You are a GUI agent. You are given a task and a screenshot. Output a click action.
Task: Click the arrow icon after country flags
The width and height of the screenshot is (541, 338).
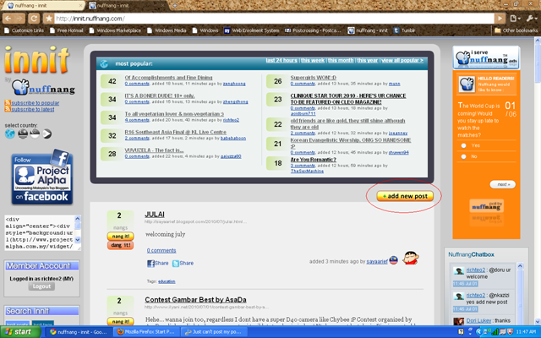coord(47,134)
